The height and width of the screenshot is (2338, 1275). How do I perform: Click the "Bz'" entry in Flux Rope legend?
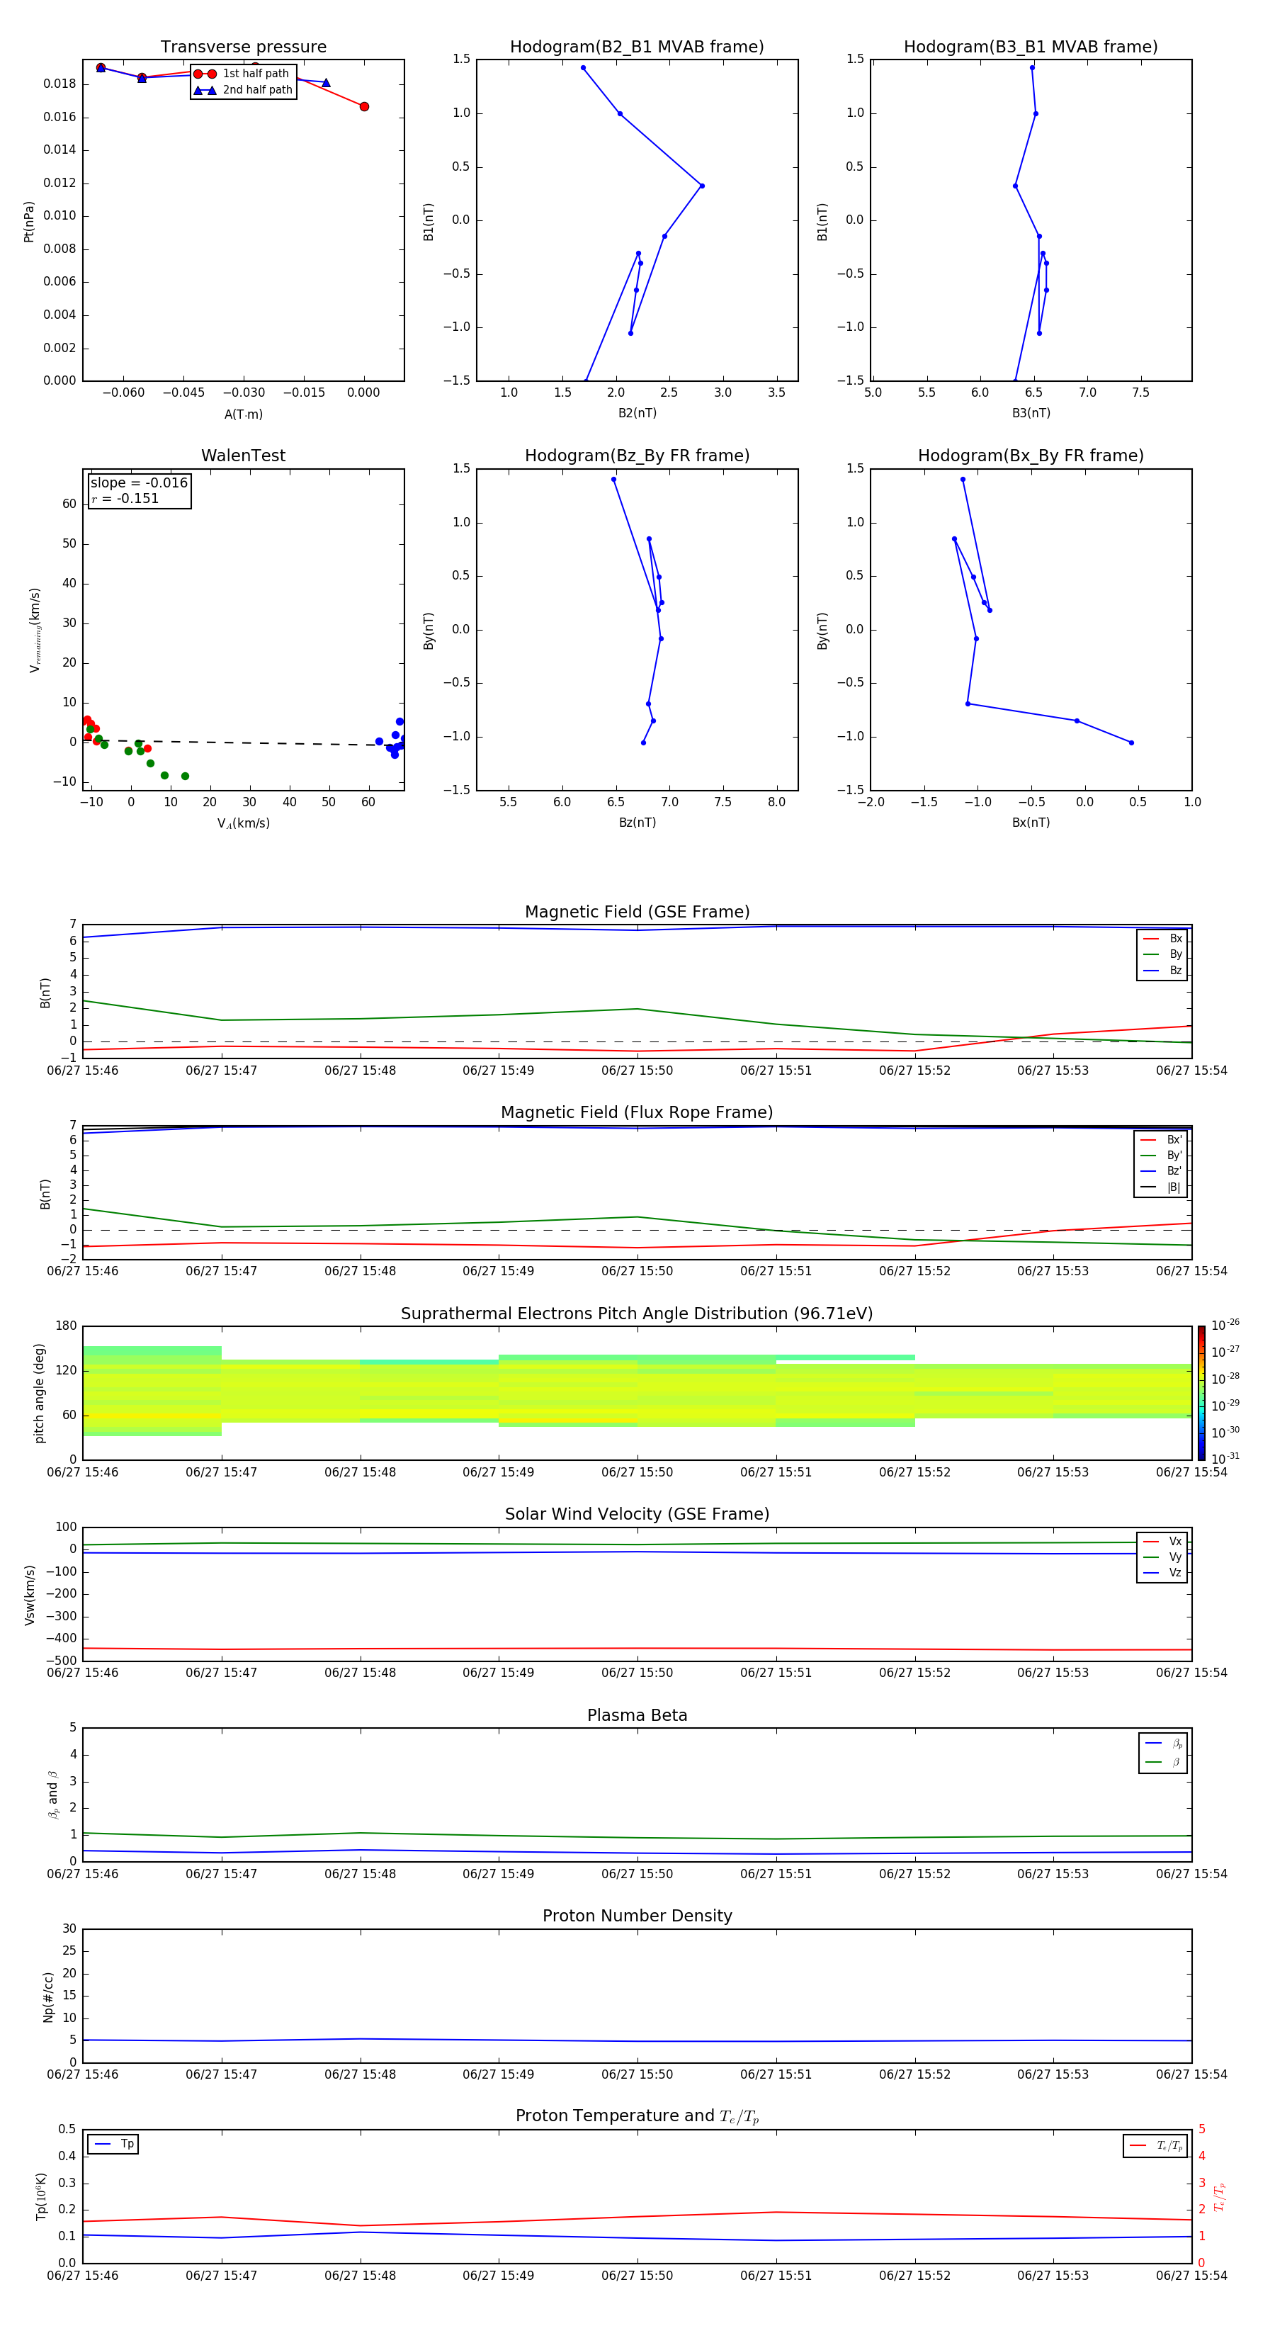pyautogui.click(x=1161, y=1171)
